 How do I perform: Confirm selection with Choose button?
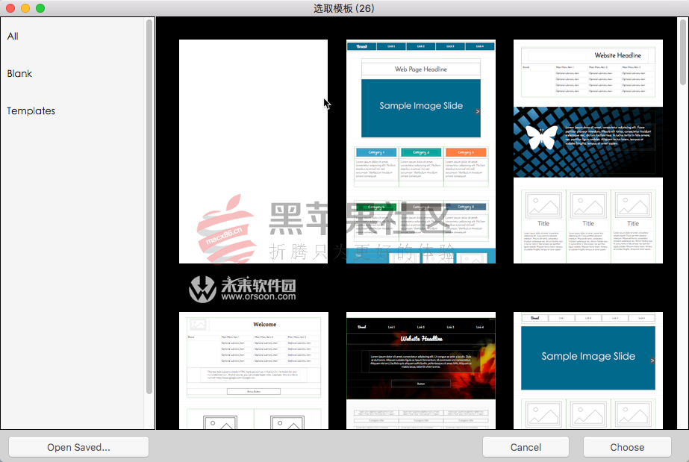[627, 447]
